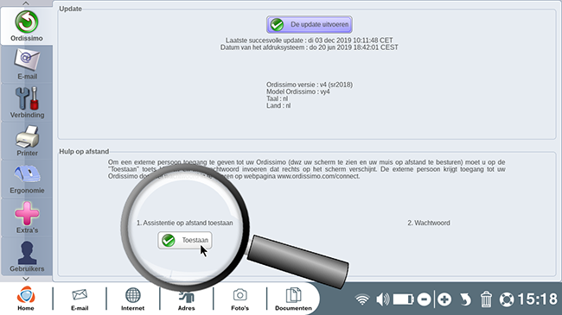Viewport: 562px width, 315px height.
Task: Open the trash bin icon
Action: pos(486,299)
